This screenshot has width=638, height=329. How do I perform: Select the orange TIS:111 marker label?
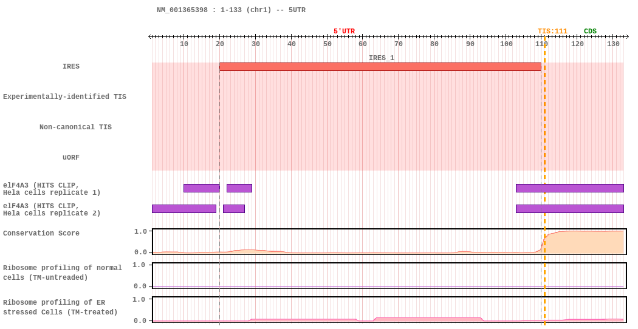552,32
